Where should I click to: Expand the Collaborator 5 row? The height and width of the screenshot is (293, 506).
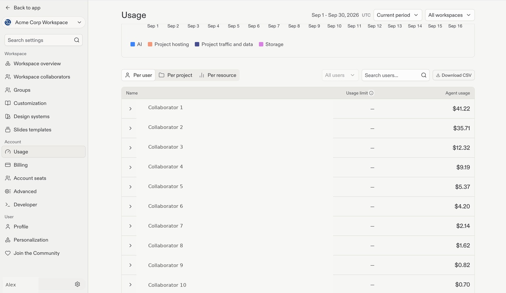point(130,187)
